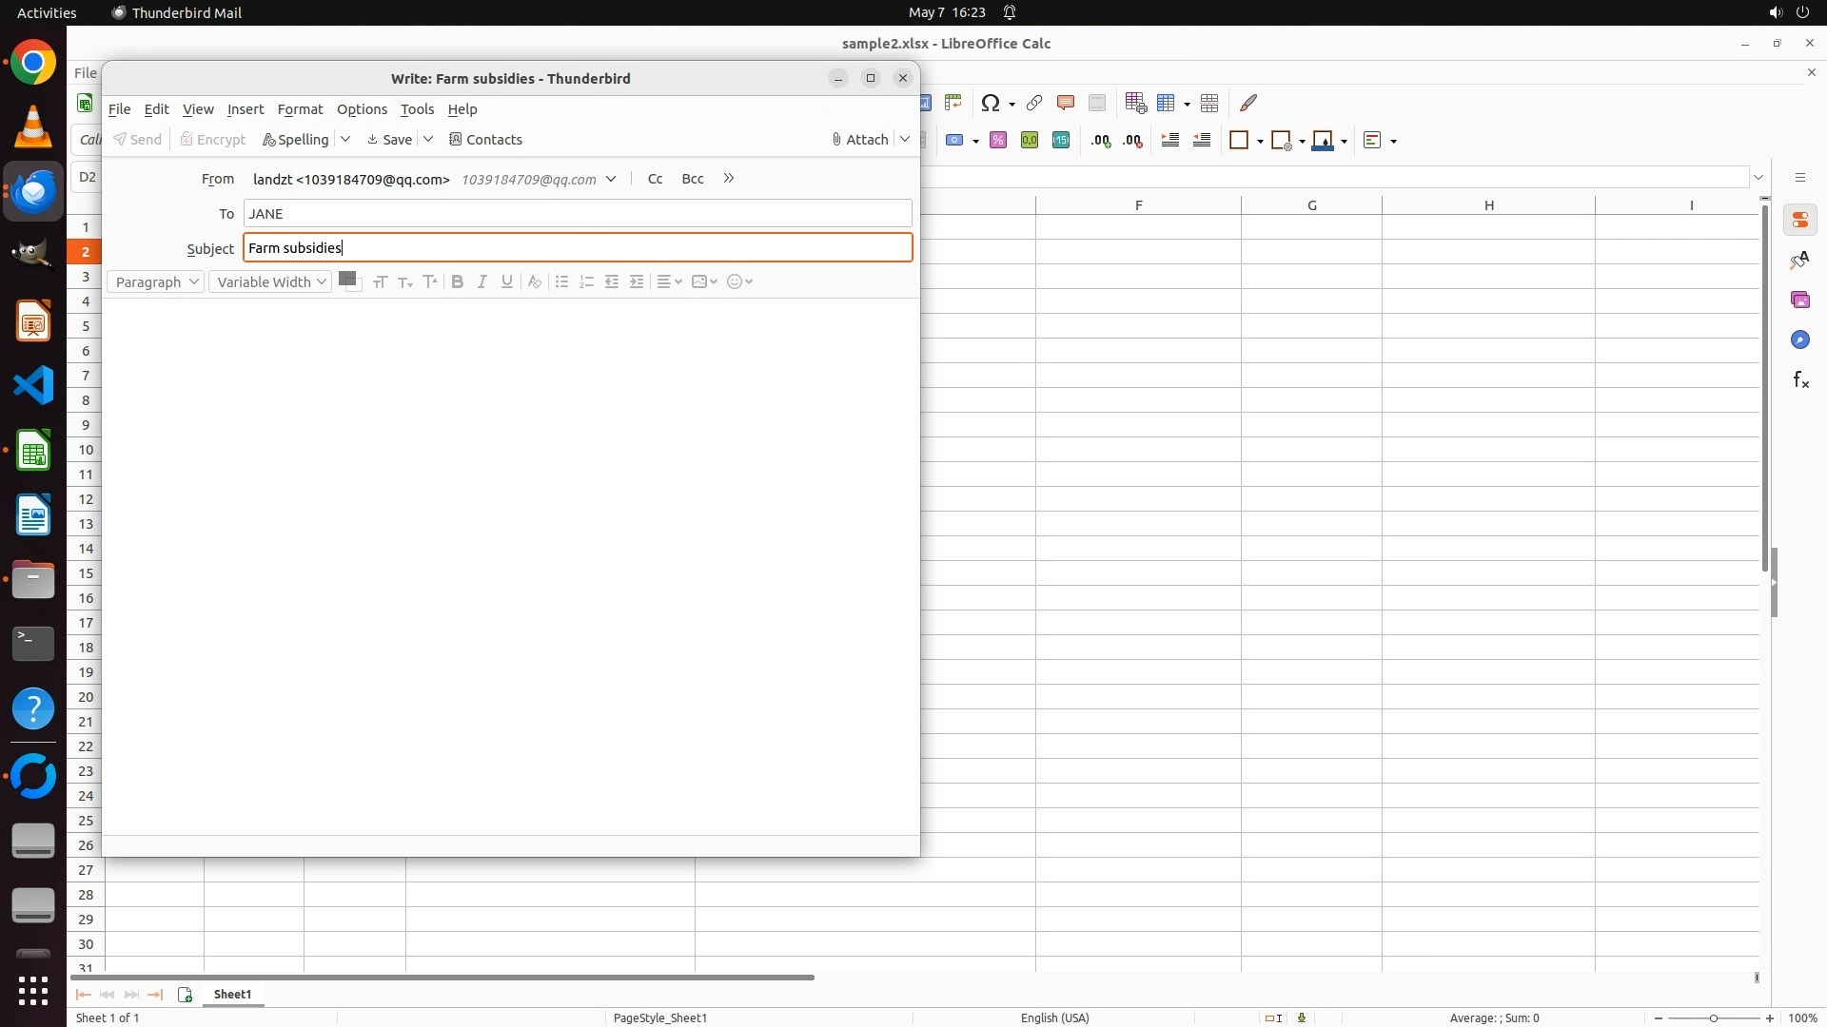
Task: Show the Bcc address field
Action: (693, 179)
